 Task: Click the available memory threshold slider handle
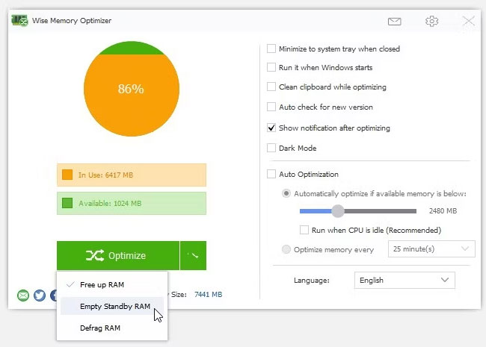coord(338,211)
